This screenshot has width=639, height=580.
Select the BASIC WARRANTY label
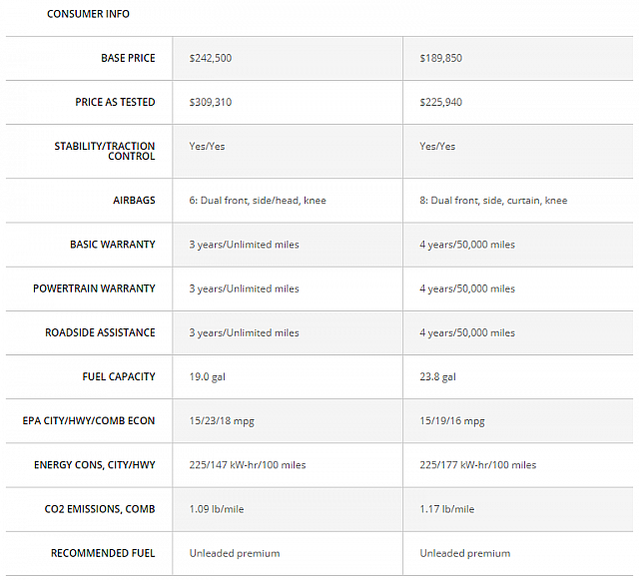(x=113, y=245)
